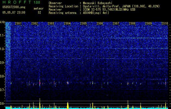Select the version number 1.0.0
This screenshot has height=109, width=171.
[37, 2]
